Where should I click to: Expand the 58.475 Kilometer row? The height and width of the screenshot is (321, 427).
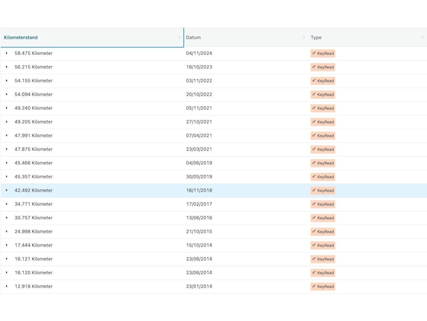[x=7, y=53]
